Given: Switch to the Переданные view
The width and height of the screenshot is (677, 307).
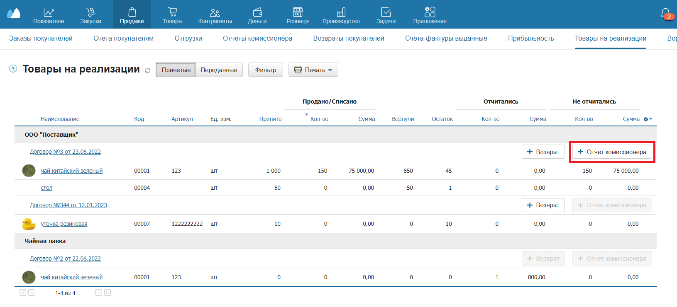Looking at the screenshot, I should [x=219, y=70].
